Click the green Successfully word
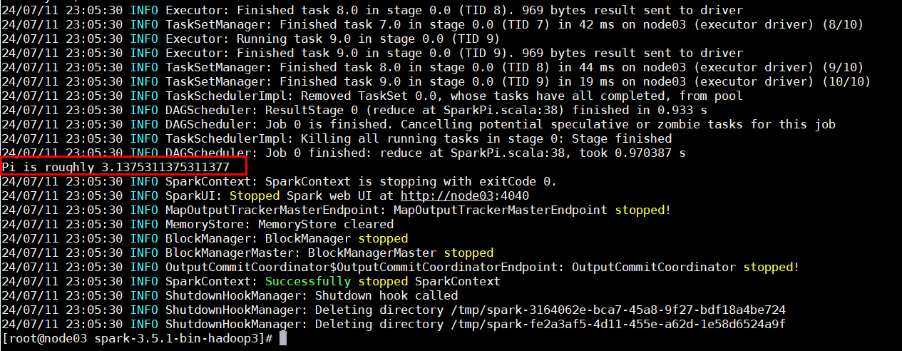Image resolution: width=902 pixels, height=351 pixels. pyautogui.click(x=307, y=281)
